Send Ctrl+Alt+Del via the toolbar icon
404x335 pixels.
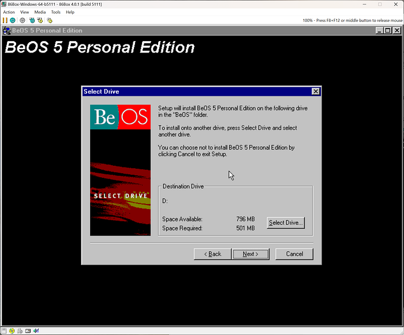pyautogui.click(x=32, y=20)
